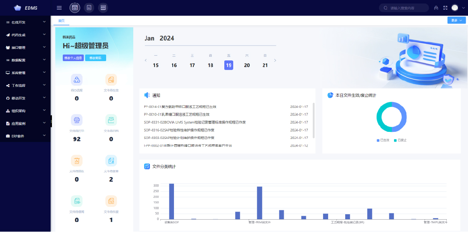Toggle the 已废止 legend in donut chart
Screen dimensions: 468x232
pos(400,140)
